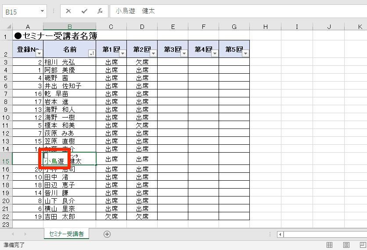
Task: Switch to Normal view in status bar
Action: point(329,245)
